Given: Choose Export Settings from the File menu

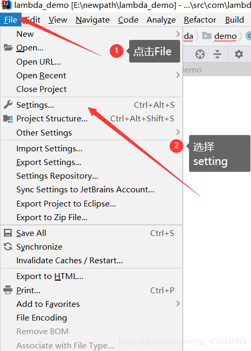Looking at the screenshot, I should [x=49, y=162].
